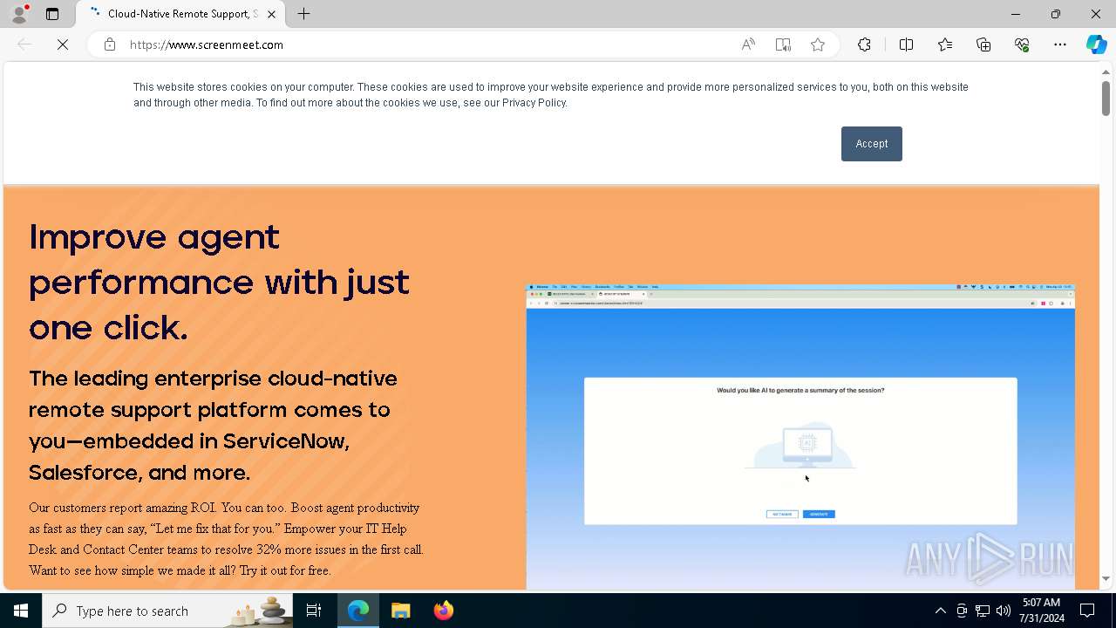Minimize the Edge window
This screenshot has height=628, width=1116.
point(1016,14)
